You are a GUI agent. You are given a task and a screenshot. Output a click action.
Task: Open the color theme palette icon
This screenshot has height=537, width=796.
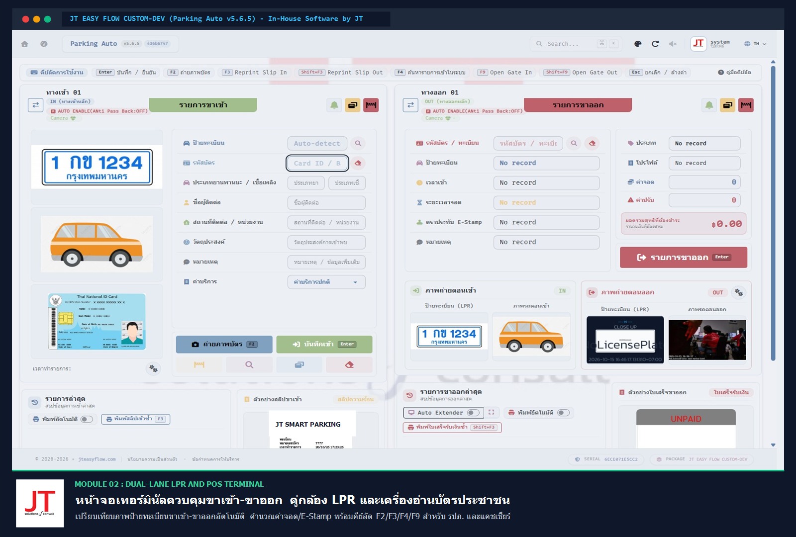(x=638, y=44)
